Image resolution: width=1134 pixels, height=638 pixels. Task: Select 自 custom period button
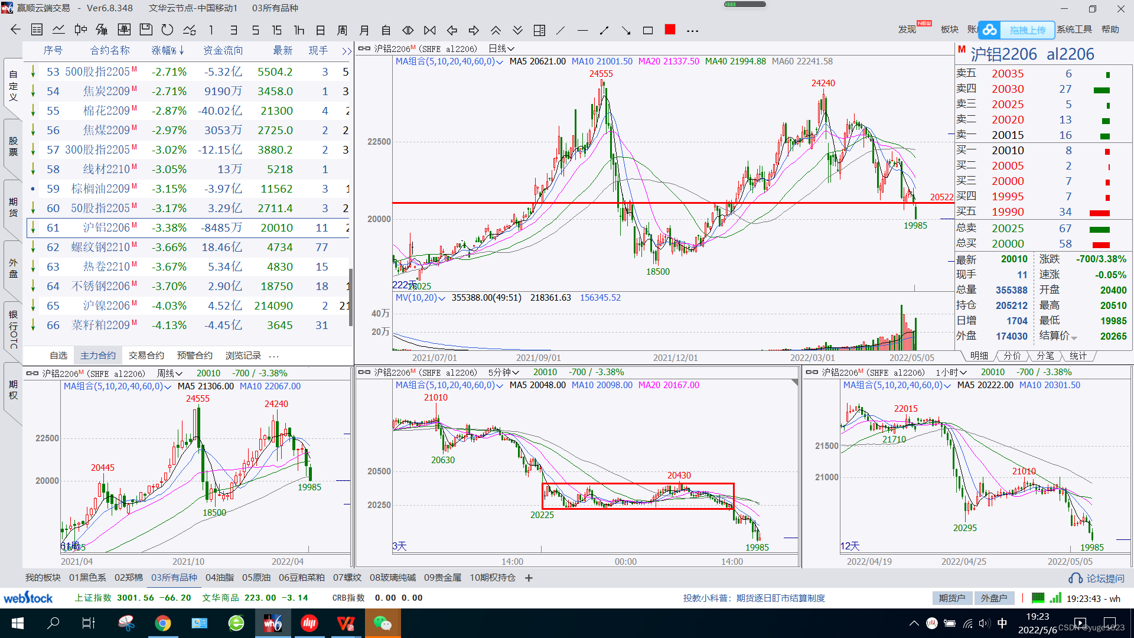tap(386, 30)
